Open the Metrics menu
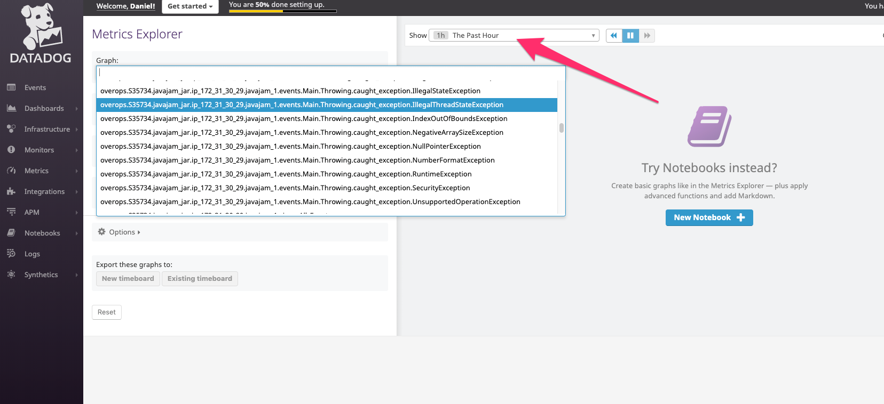The width and height of the screenshot is (884, 404). point(36,171)
